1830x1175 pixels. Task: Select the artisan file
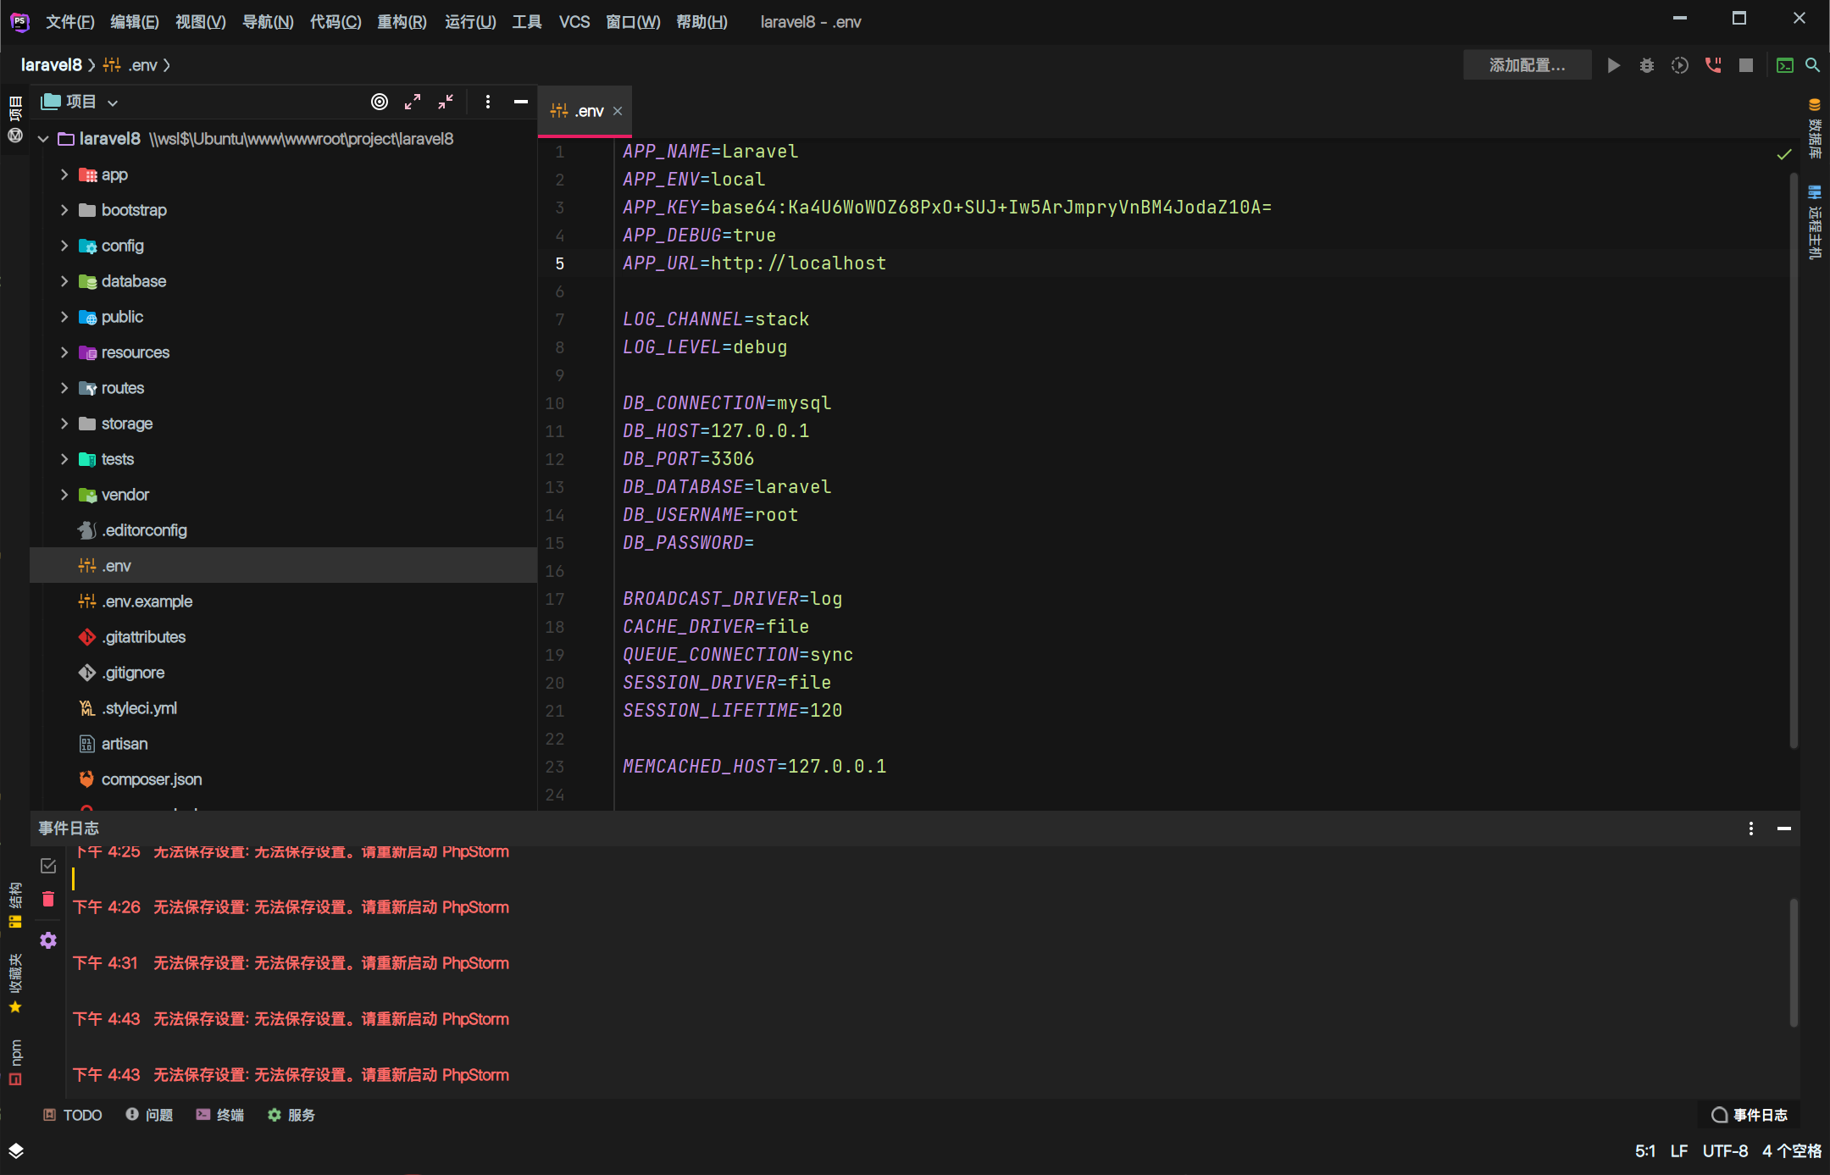283,744
